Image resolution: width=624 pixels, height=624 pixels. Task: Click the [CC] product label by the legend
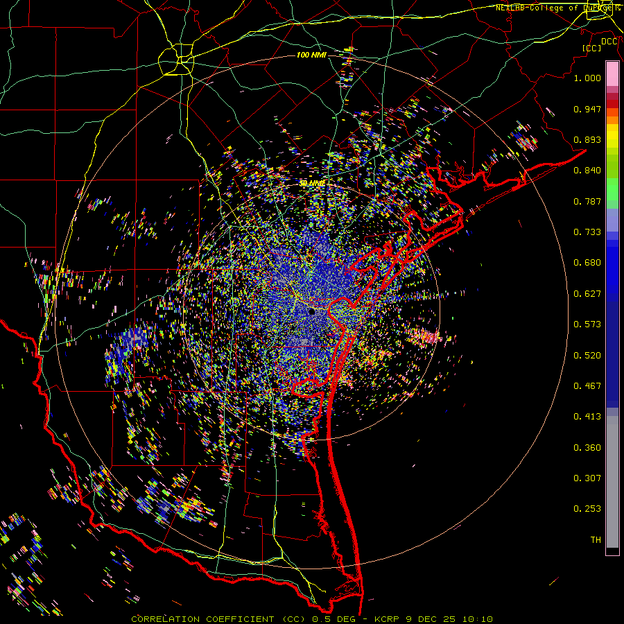pyautogui.click(x=592, y=48)
